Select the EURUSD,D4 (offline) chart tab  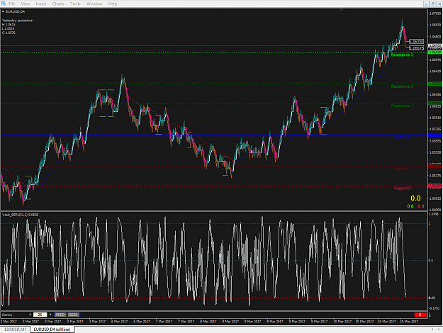pyautogui.click(x=52, y=329)
